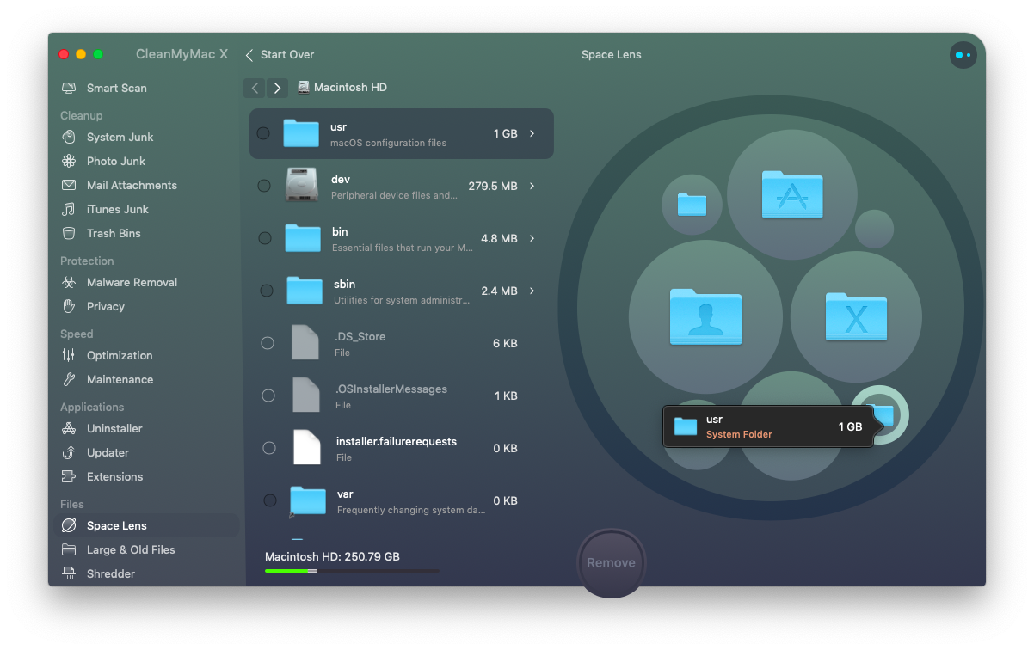Click the small empty bubble near Applications
Image resolution: width=1034 pixels, height=650 pixels.
coord(874,229)
